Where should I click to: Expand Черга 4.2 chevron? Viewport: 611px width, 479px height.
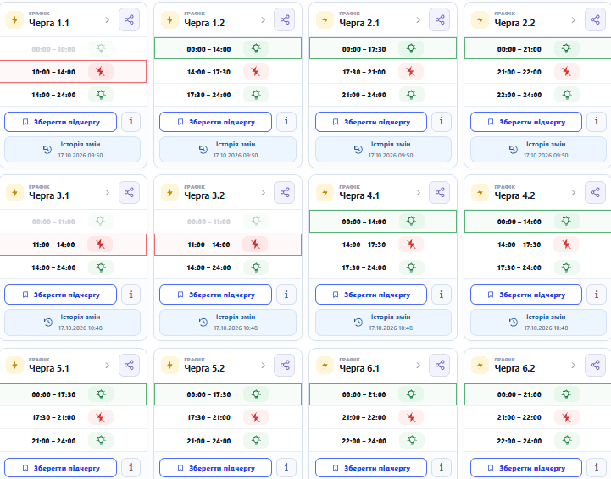click(x=573, y=193)
